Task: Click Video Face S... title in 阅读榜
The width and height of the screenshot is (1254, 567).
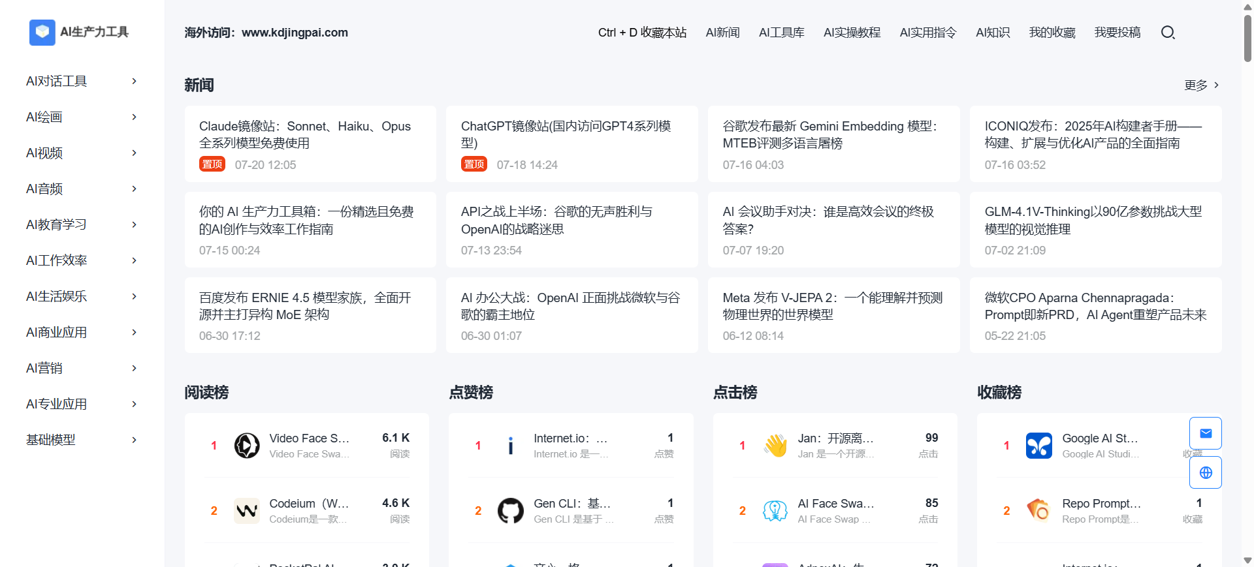Action: [x=310, y=438]
